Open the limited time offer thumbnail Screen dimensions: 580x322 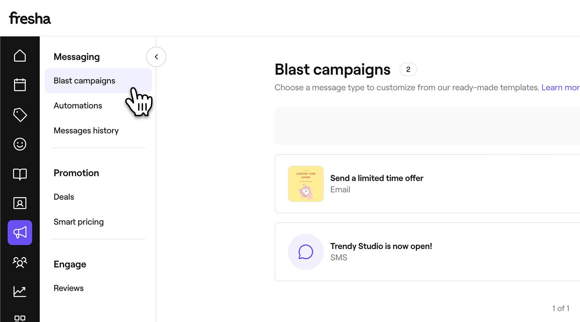pos(306,184)
